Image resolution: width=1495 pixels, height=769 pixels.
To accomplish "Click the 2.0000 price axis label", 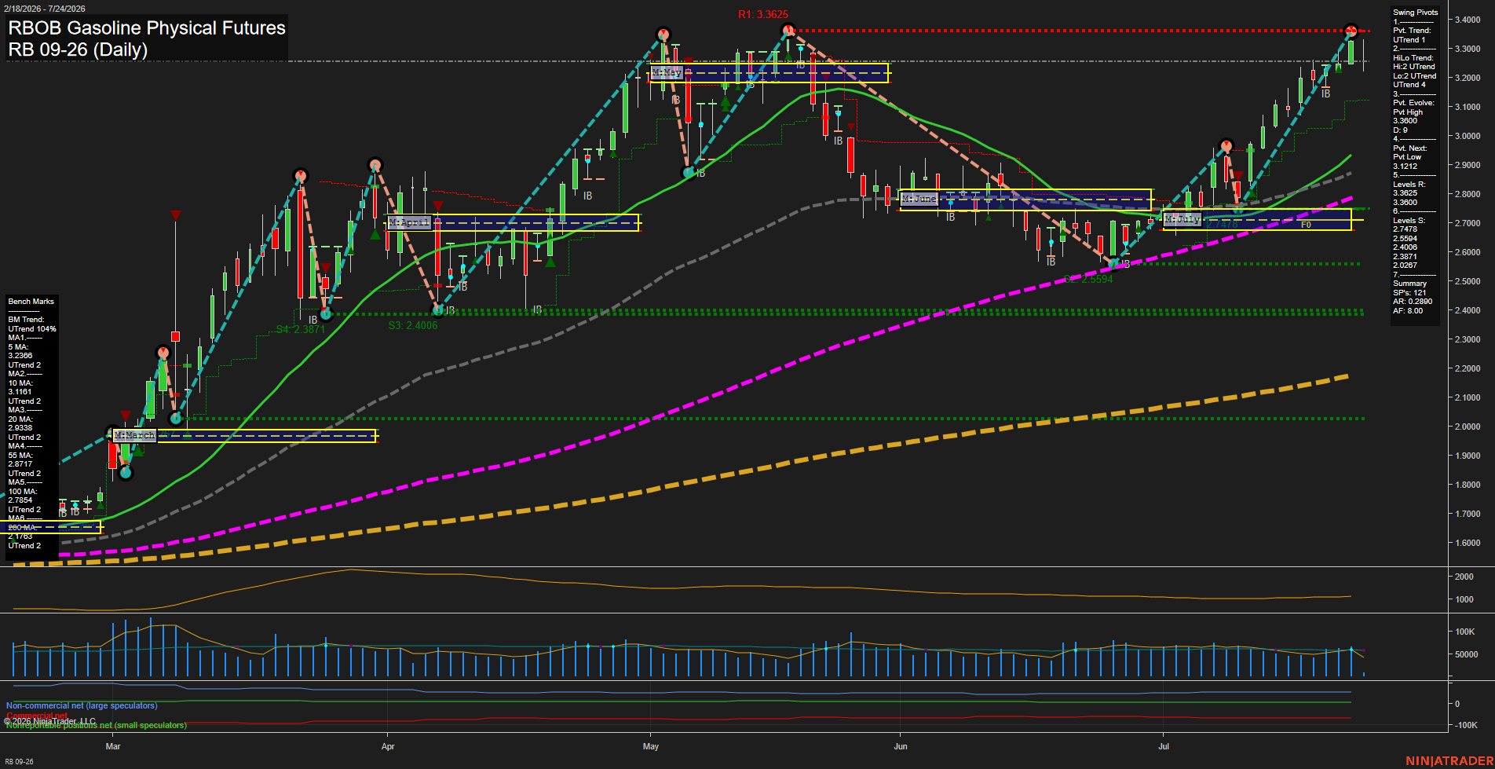I will click(x=1468, y=427).
